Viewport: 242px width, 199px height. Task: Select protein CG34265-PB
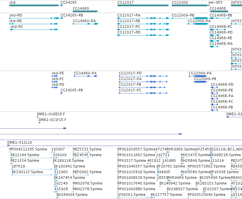coord(72,90)
